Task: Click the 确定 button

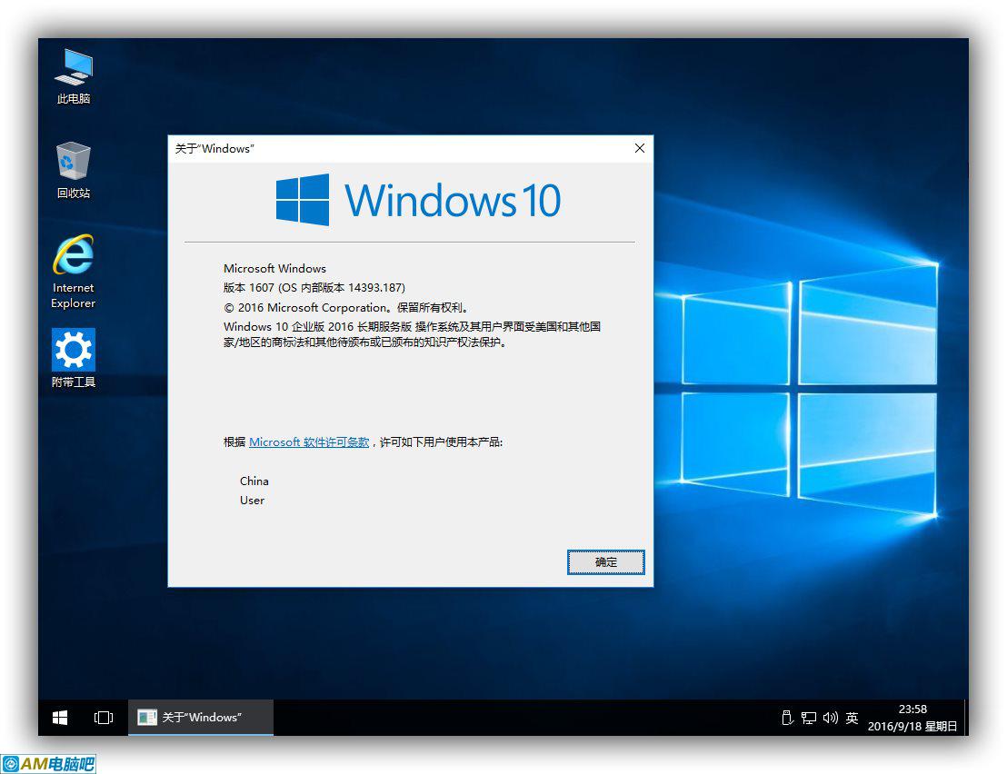Action: click(x=605, y=562)
